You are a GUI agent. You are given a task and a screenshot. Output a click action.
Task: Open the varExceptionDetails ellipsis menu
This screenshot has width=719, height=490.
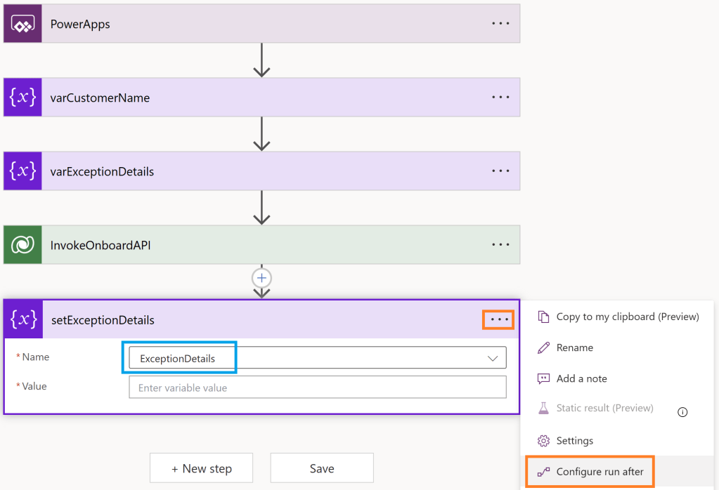click(500, 171)
